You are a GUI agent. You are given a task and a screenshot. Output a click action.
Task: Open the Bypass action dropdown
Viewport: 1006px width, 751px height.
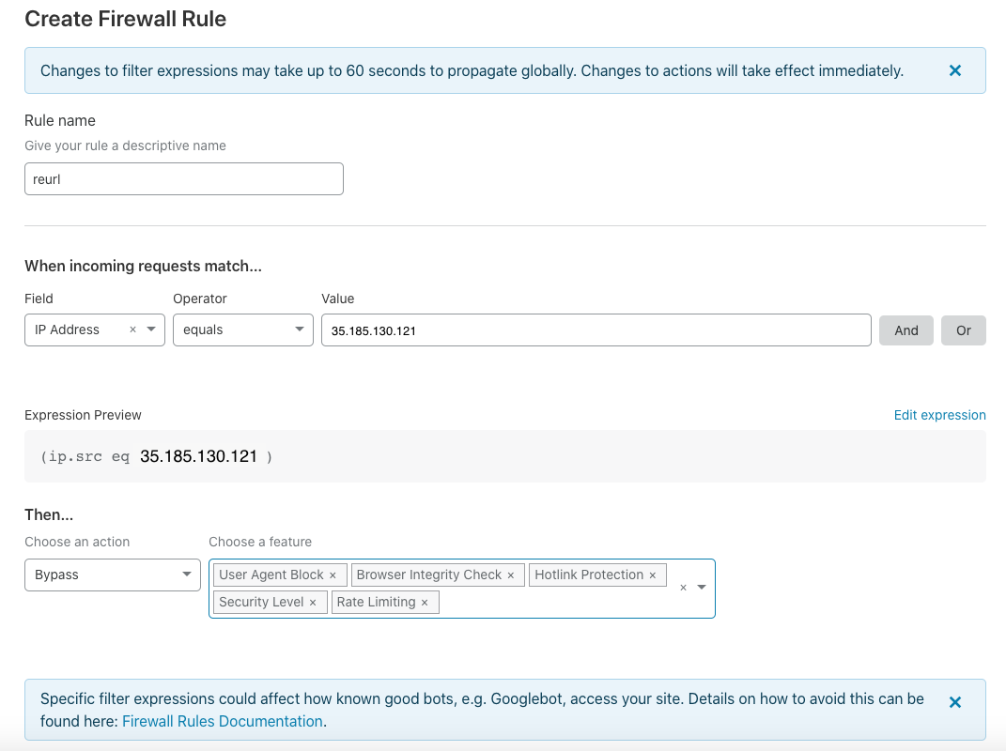112,575
